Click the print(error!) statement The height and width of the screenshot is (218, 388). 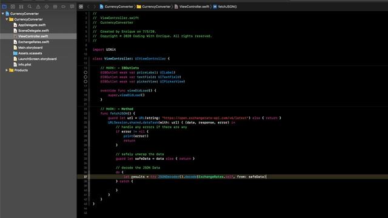point(136,136)
